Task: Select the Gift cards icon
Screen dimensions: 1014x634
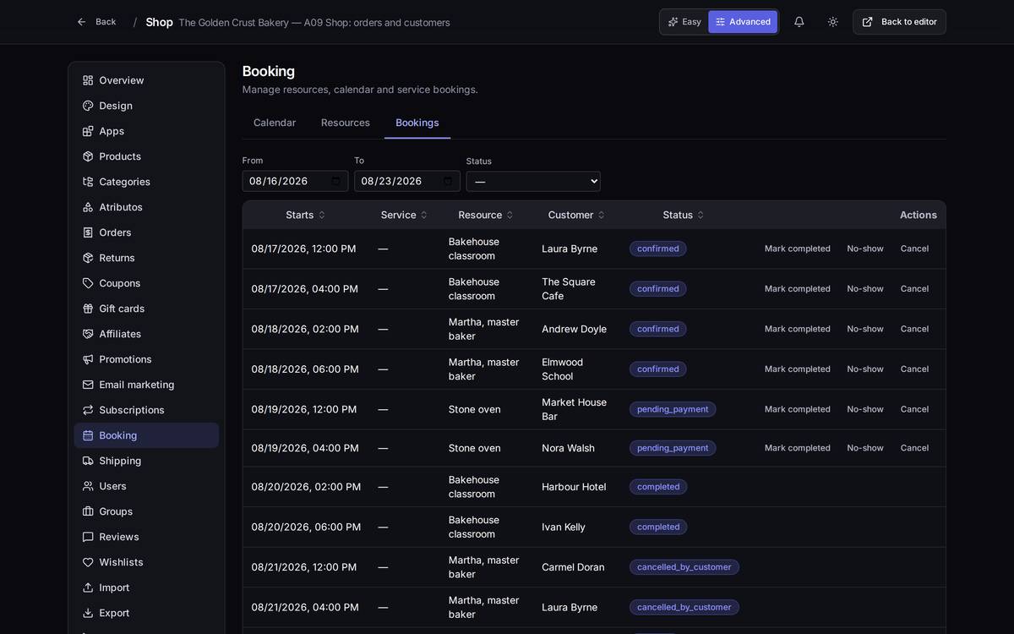Action: pos(88,309)
